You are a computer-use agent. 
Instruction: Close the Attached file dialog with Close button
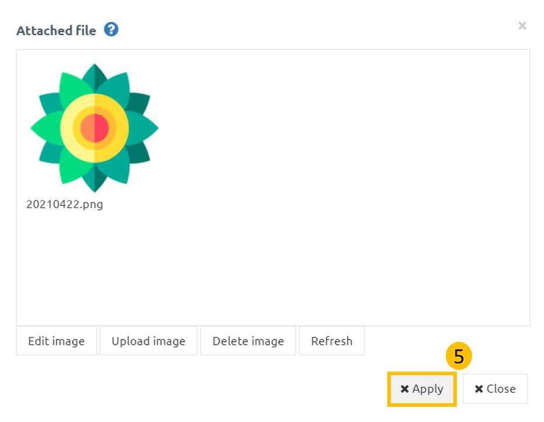tap(495, 389)
